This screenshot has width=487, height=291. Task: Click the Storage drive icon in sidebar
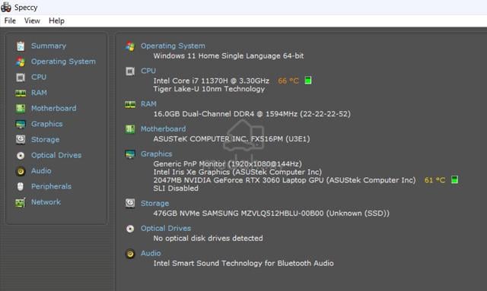click(21, 140)
